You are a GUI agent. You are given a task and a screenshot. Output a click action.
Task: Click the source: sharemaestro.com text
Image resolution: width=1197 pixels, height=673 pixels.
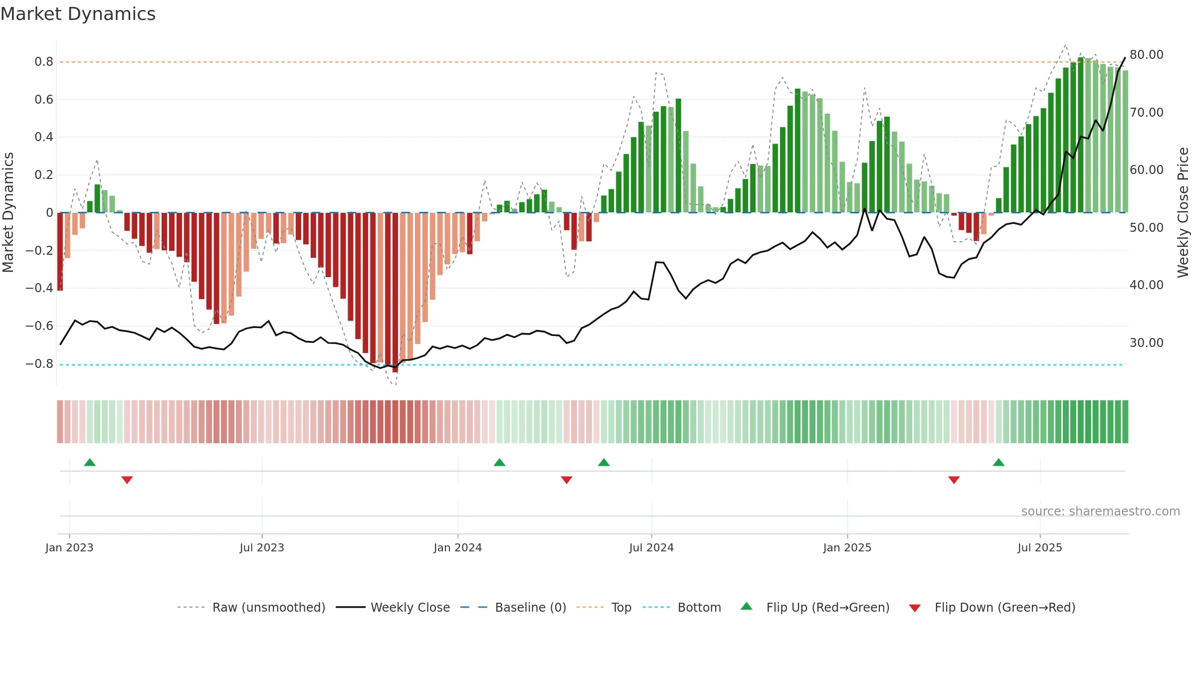[x=1101, y=511]
